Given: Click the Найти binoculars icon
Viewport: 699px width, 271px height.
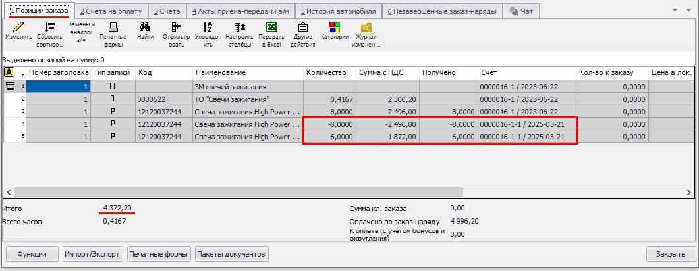Looking at the screenshot, I should point(145,28).
